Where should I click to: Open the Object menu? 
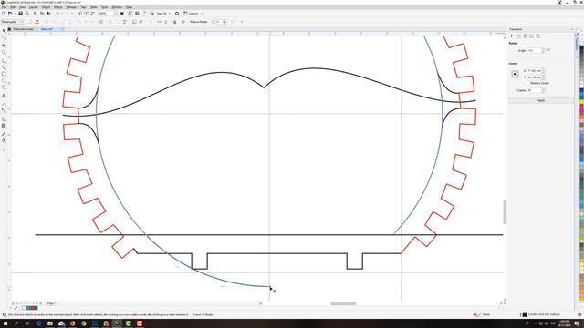(46, 7)
